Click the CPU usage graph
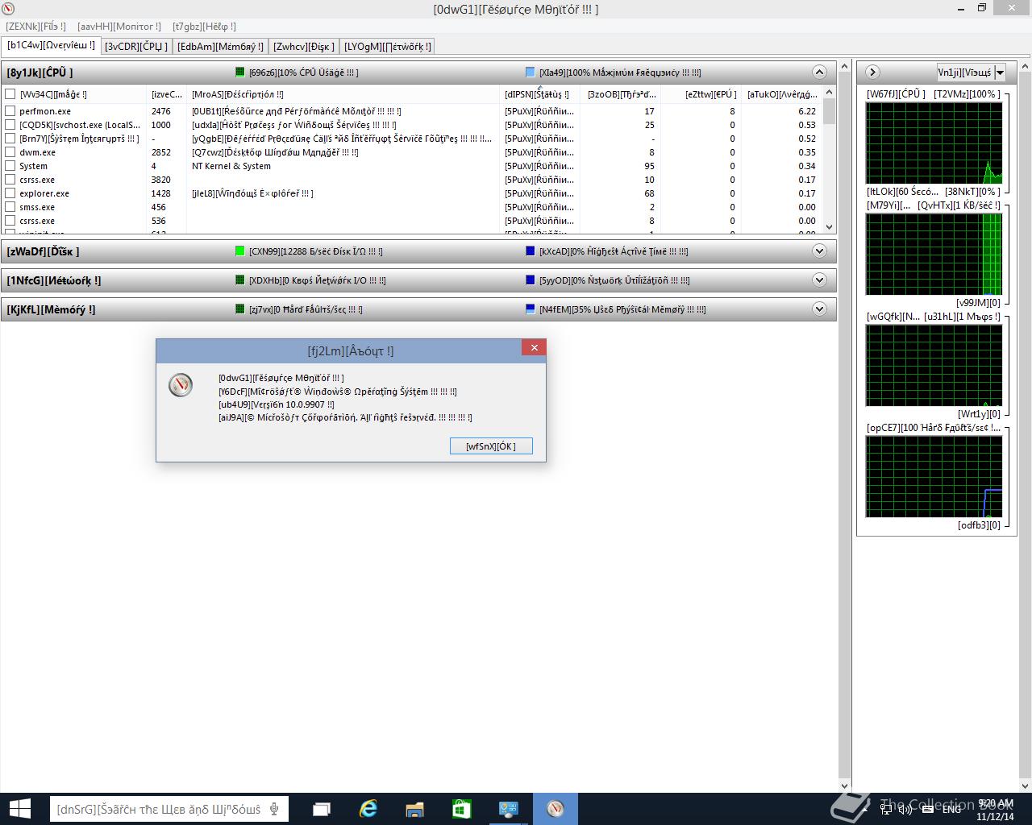 click(x=934, y=143)
